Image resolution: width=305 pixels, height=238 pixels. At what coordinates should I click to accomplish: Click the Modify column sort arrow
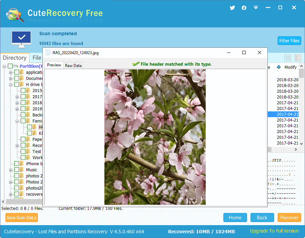click(x=279, y=67)
